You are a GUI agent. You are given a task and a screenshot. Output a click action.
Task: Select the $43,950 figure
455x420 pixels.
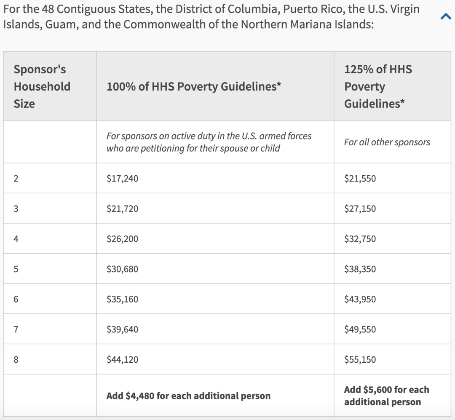[360, 300]
